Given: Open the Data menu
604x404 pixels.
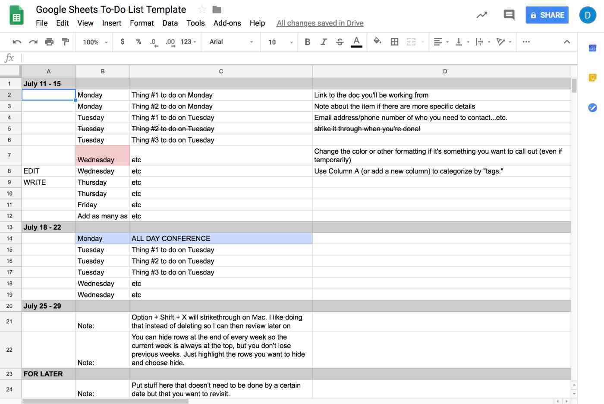Looking at the screenshot, I should pyautogui.click(x=170, y=23).
